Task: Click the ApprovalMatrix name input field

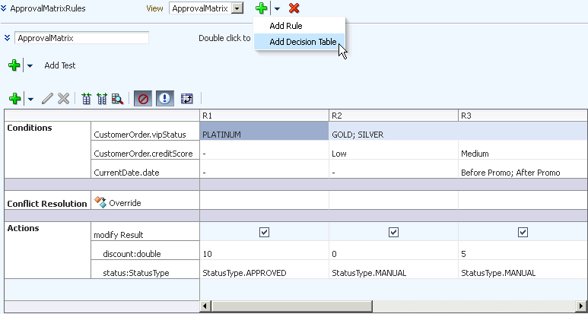Action: 81,38
